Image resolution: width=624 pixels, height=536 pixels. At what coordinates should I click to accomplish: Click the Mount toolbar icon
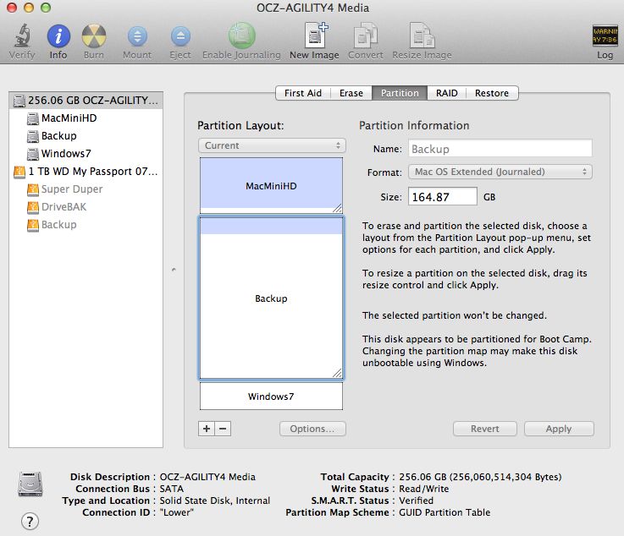coord(137,37)
